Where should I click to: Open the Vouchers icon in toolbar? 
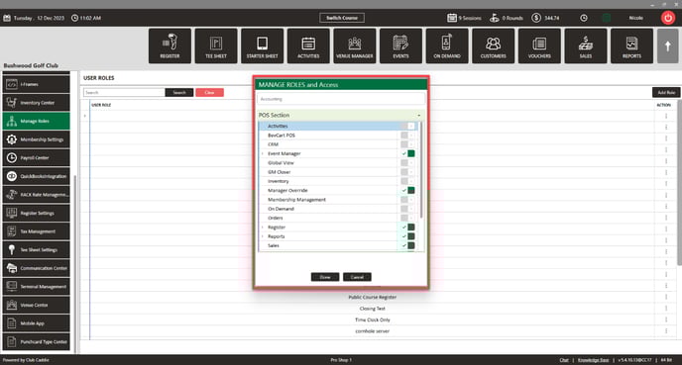[539, 46]
